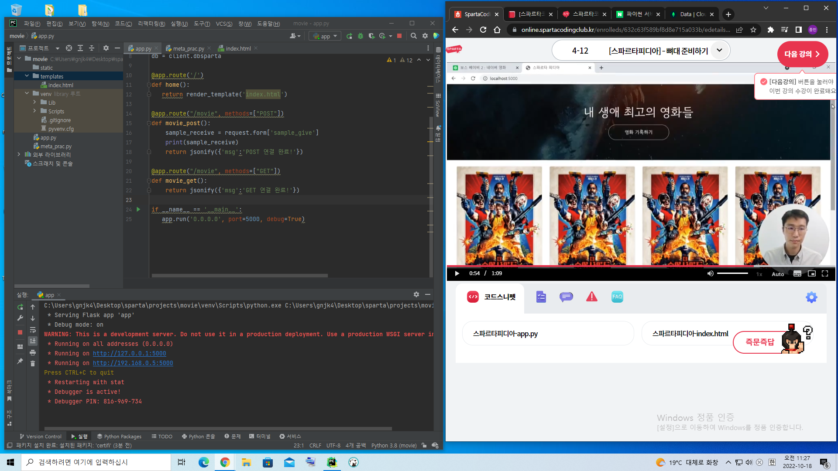Image resolution: width=838 pixels, height=471 pixels.
Task: Toggle soft-wrap in Run console
Action: pyautogui.click(x=33, y=330)
